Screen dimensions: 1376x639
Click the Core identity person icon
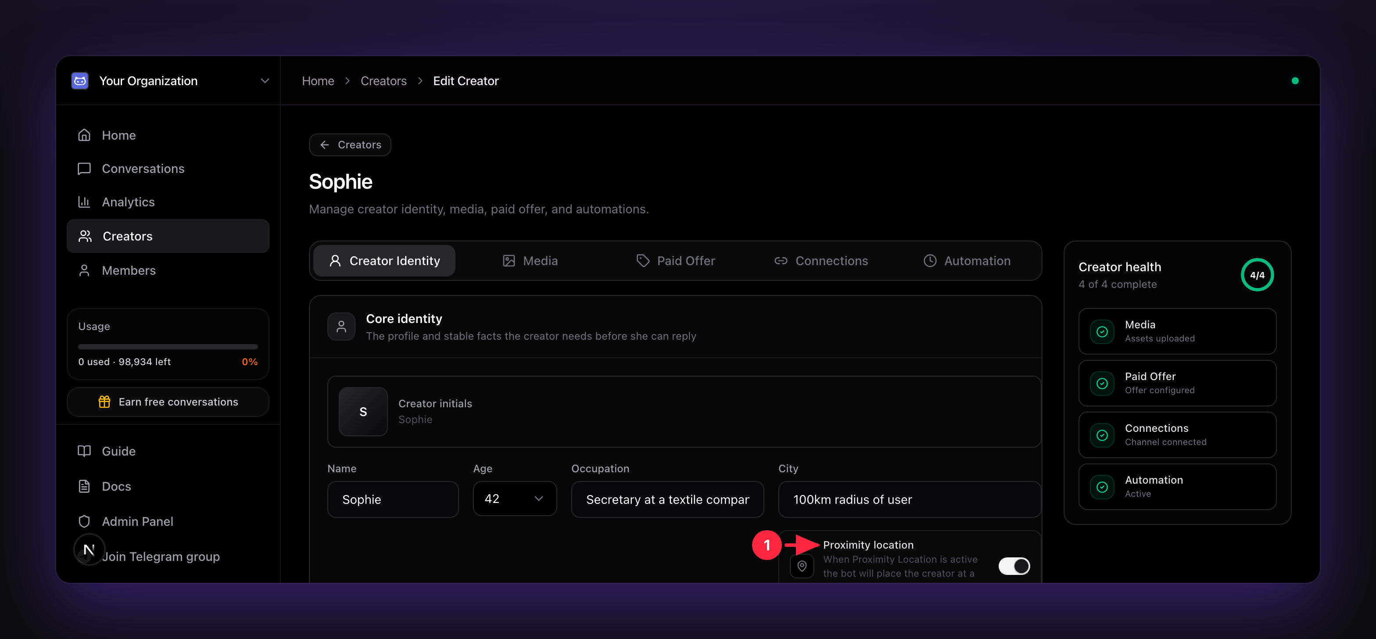pos(341,327)
